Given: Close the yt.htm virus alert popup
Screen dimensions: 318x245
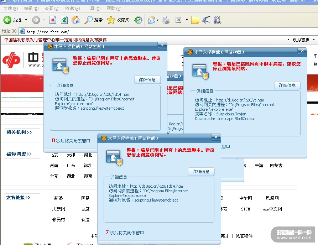Looking at the screenshot, I should (x=302, y=51).
